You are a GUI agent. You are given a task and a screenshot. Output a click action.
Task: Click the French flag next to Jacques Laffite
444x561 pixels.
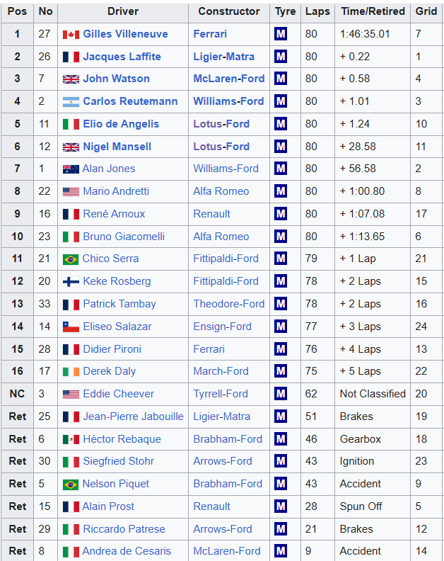coord(71,57)
